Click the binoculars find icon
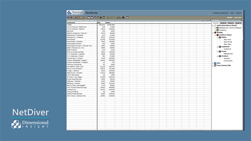The image size is (251, 141). point(123,17)
